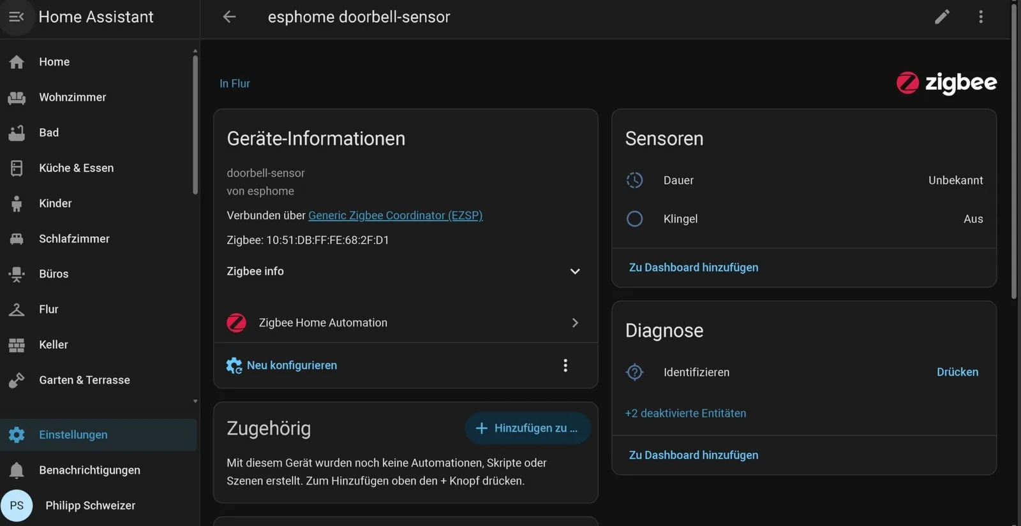The image size is (1021, 526).
Task: Click the PS user avatar
Action: pos(17,506)
